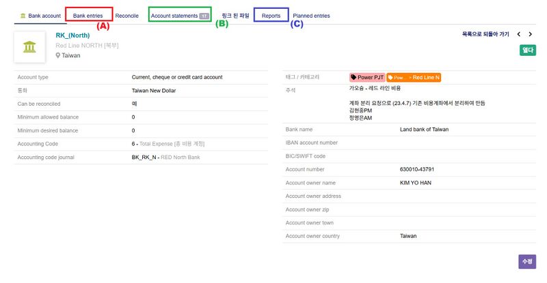Image resolution: width=547 pixels, height=283 pixels.
Task: Click the account number 630010-43791
Action: 417,169
